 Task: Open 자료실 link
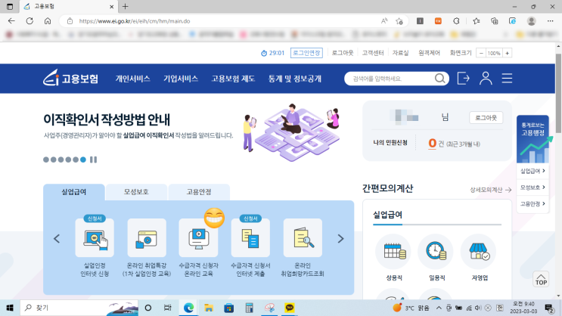click(x=400, y=53)
